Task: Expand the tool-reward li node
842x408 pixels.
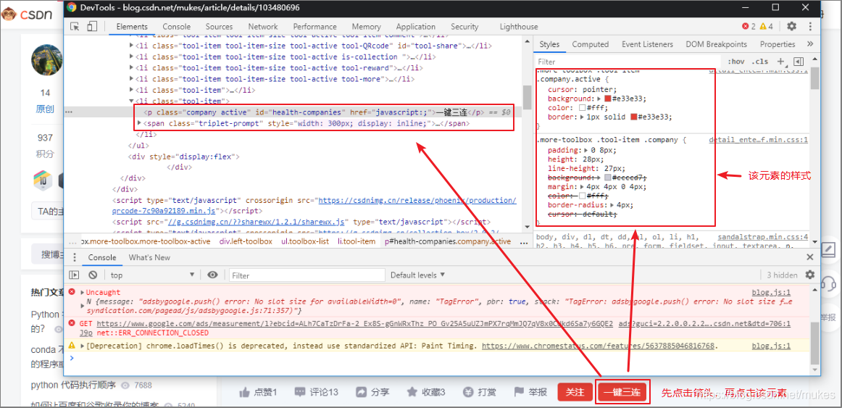Action: [x=132, y=68]
